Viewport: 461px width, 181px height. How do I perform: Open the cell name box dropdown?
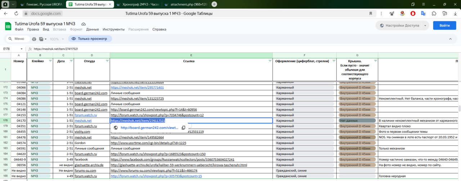click(22, 49)
